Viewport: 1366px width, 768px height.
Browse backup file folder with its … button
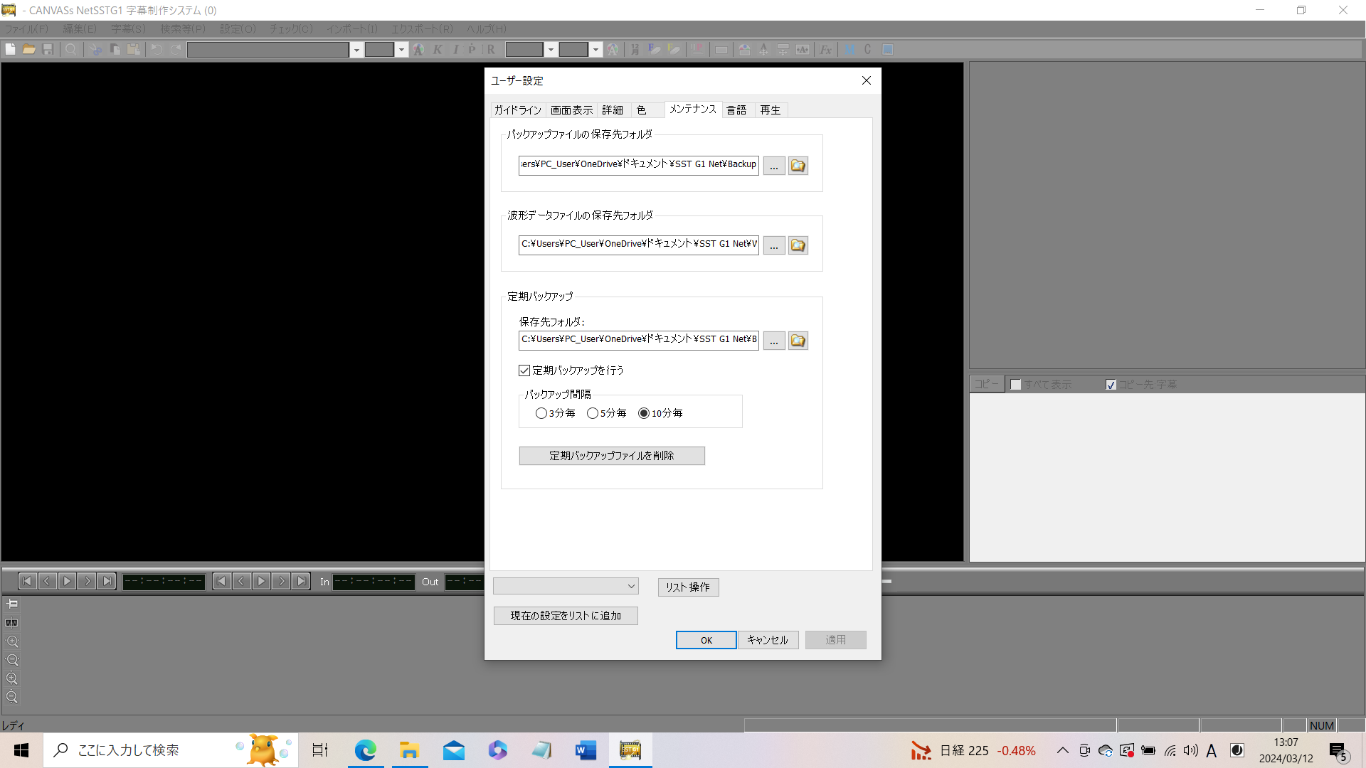coord(774,166)
